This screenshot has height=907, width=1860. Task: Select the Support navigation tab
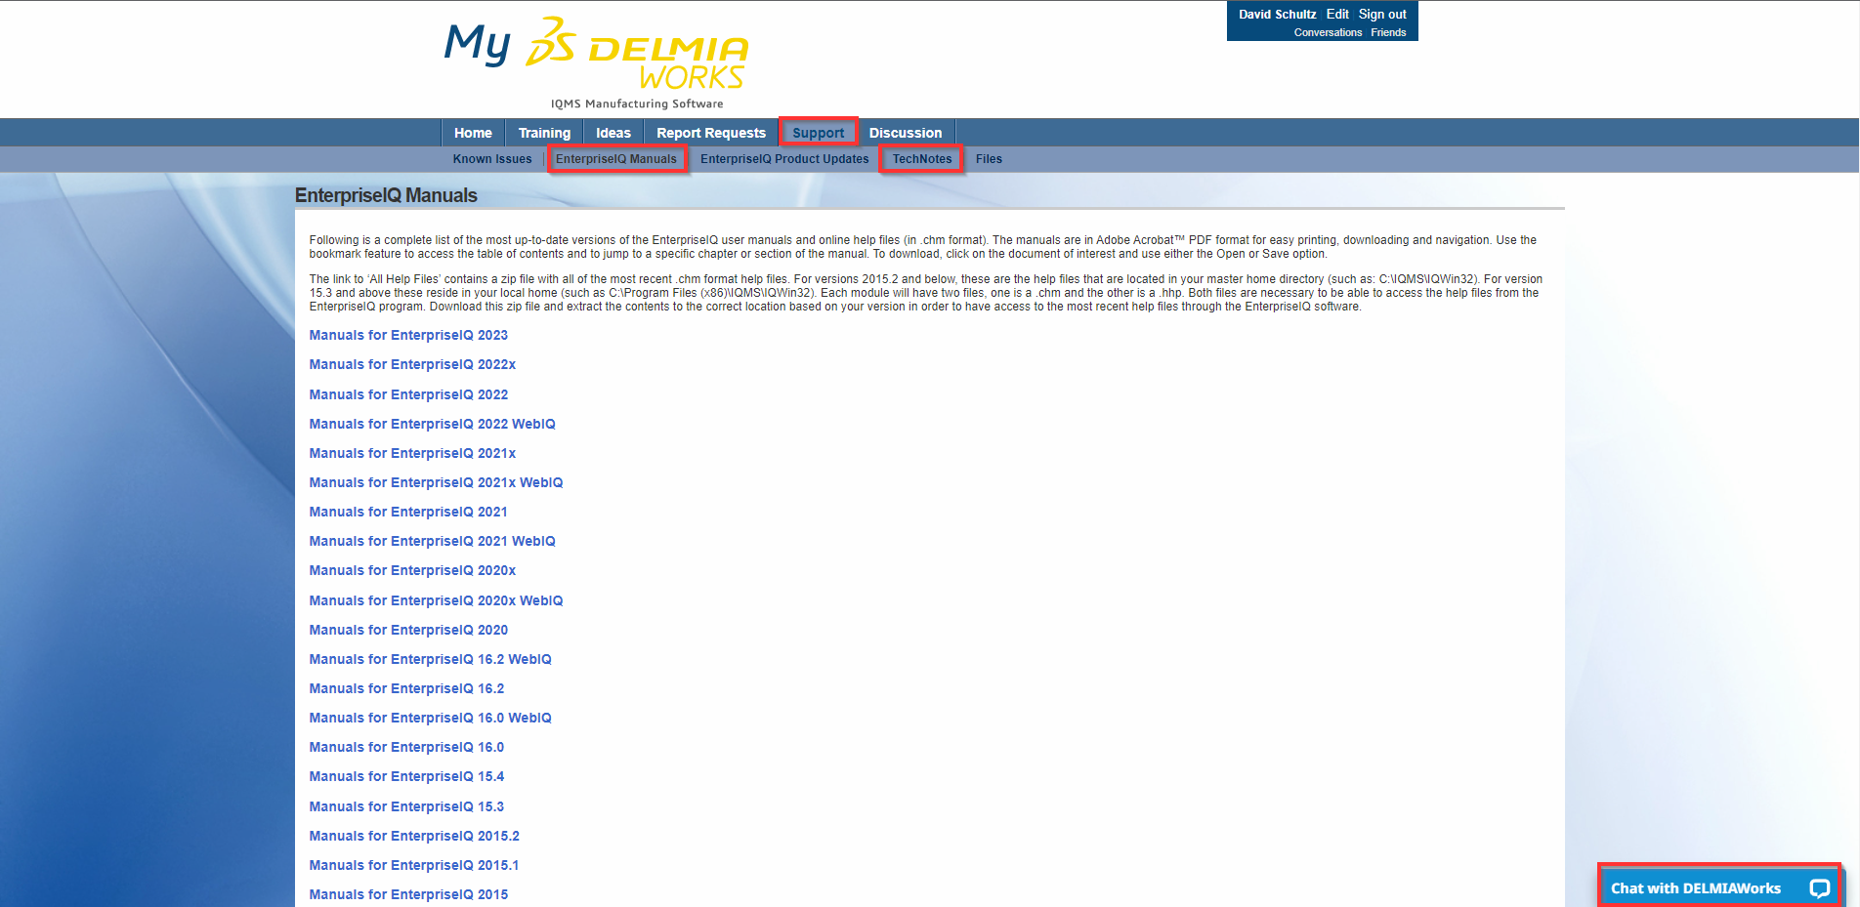819,133
